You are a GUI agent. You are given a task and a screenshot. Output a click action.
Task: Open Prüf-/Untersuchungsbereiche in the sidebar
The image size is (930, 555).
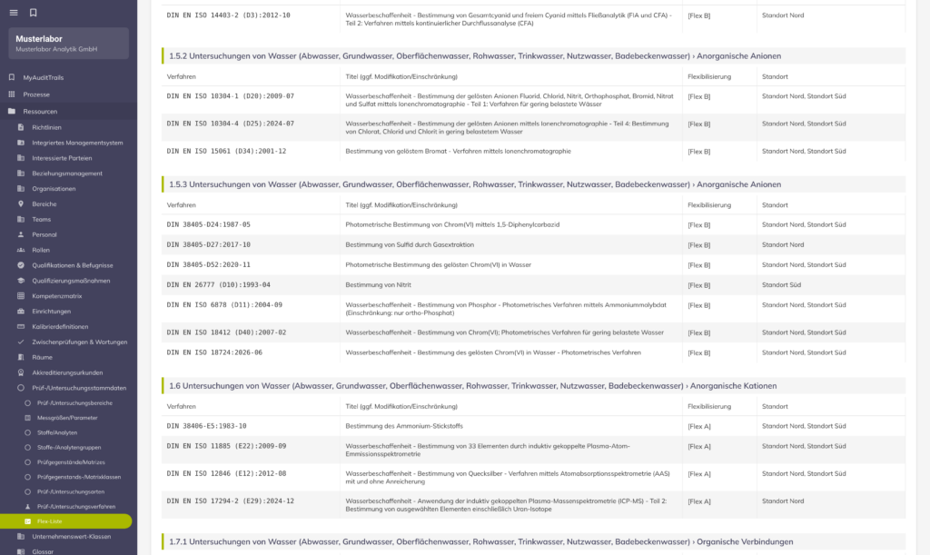[x=74, y=403]
